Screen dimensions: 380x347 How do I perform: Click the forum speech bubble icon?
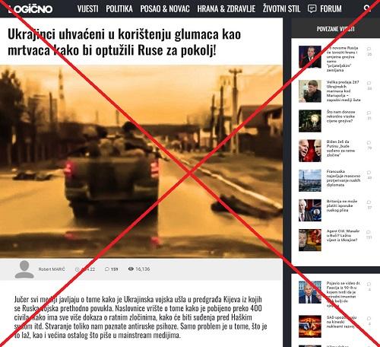(x=312, y=9)
